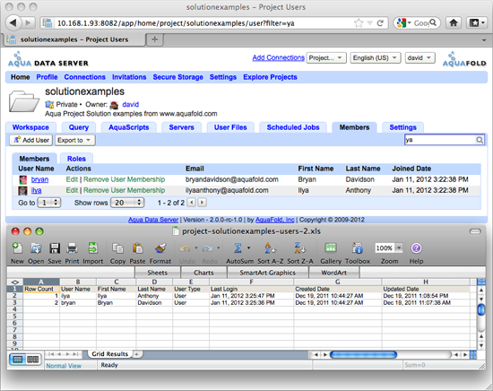Screen dimensions: 493x391
Task: Click Remove User Membership for bryan
Action: tap(125, 179)
